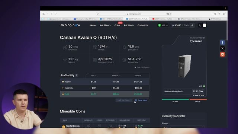
Task: Click yearly income value $1,671.56
Action: click(138, 82)
